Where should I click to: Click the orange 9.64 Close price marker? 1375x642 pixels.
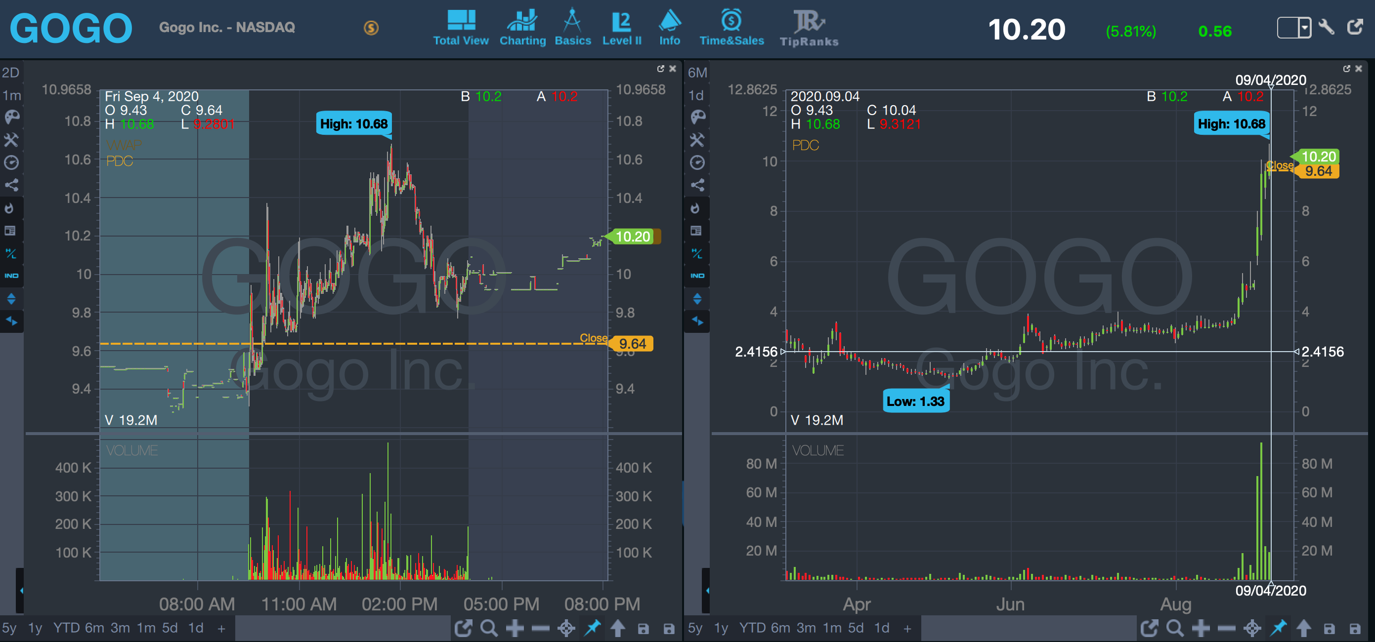632,344
